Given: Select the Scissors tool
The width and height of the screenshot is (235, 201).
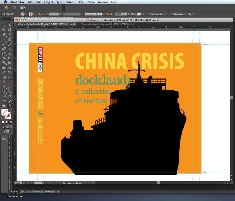Looking at the screenshot, I should pyautogui.click(x=10, y=49).
